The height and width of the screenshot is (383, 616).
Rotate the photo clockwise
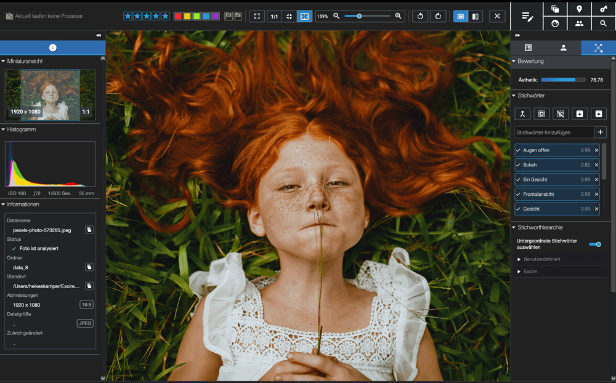click(438, 16)
